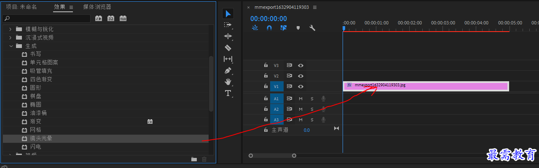Select the V3 track label

click(x=276, y=65)
